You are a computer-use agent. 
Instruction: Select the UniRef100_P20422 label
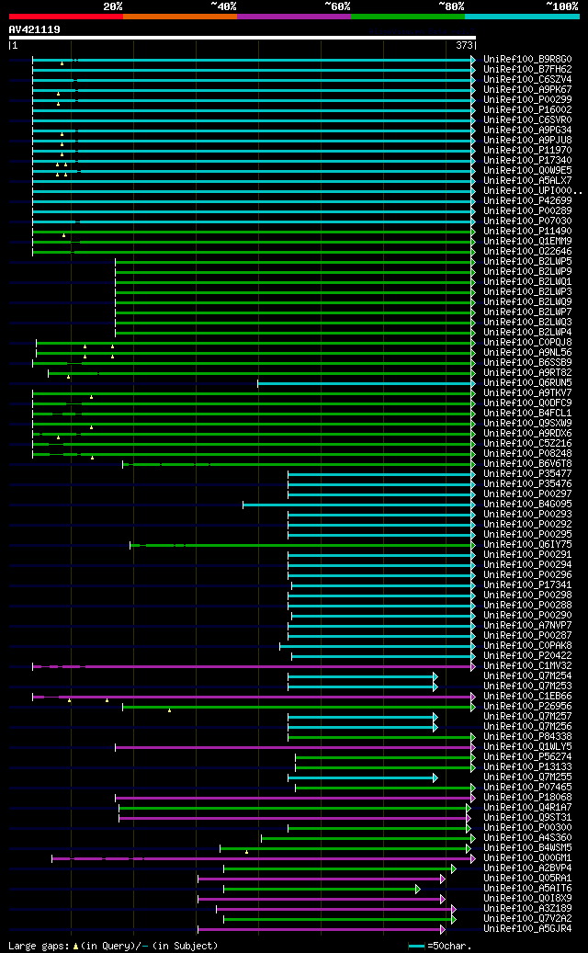(527, 655)
